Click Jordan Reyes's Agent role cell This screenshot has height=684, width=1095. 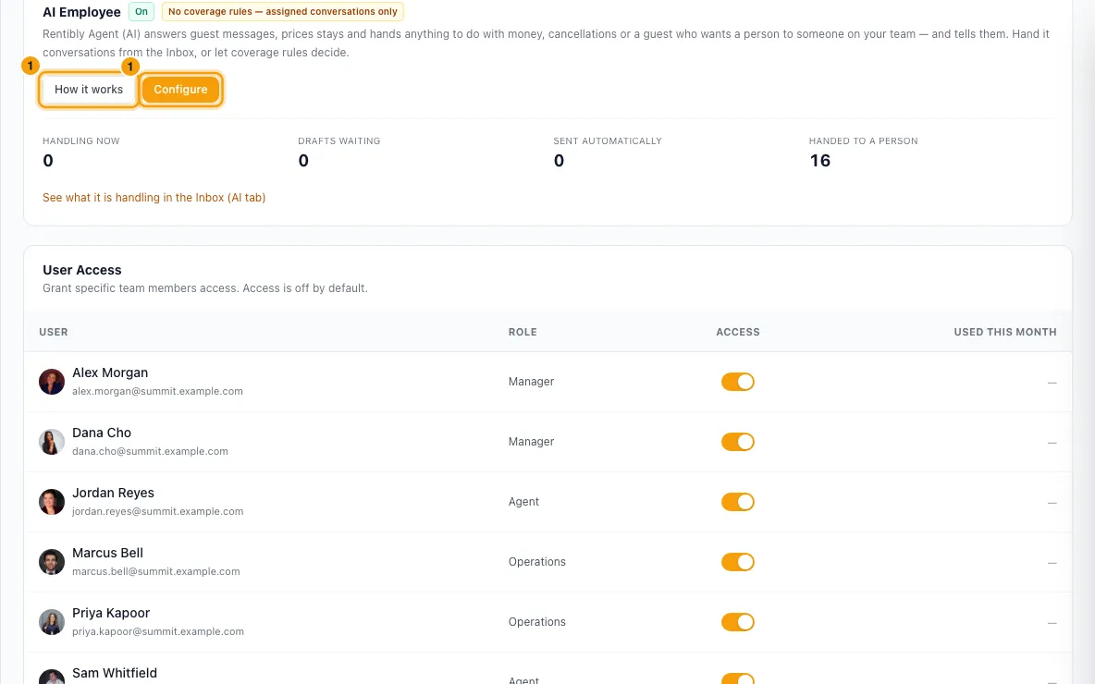tap(523, 502)
